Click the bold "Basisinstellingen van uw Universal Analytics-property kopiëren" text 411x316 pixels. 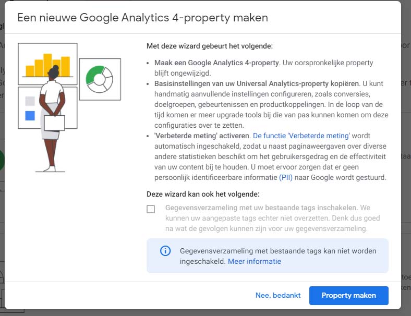click(257, 83)
